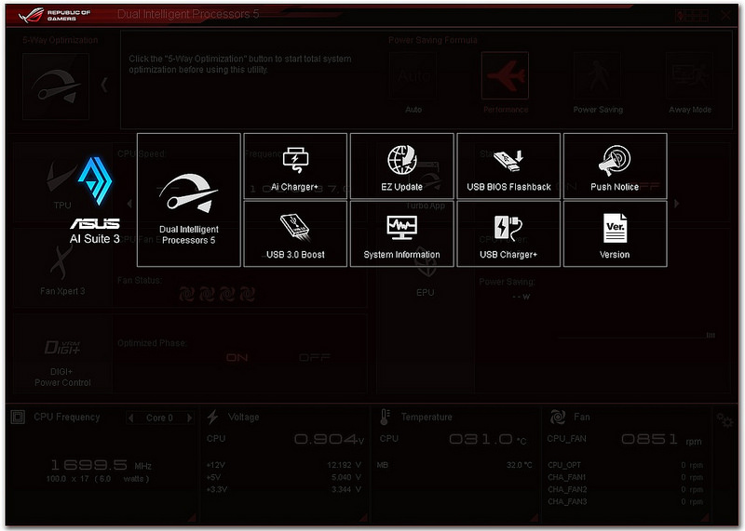This screenshot has height=531, width=745.
Task: Open the Push Notice tile
Action: 615,166
